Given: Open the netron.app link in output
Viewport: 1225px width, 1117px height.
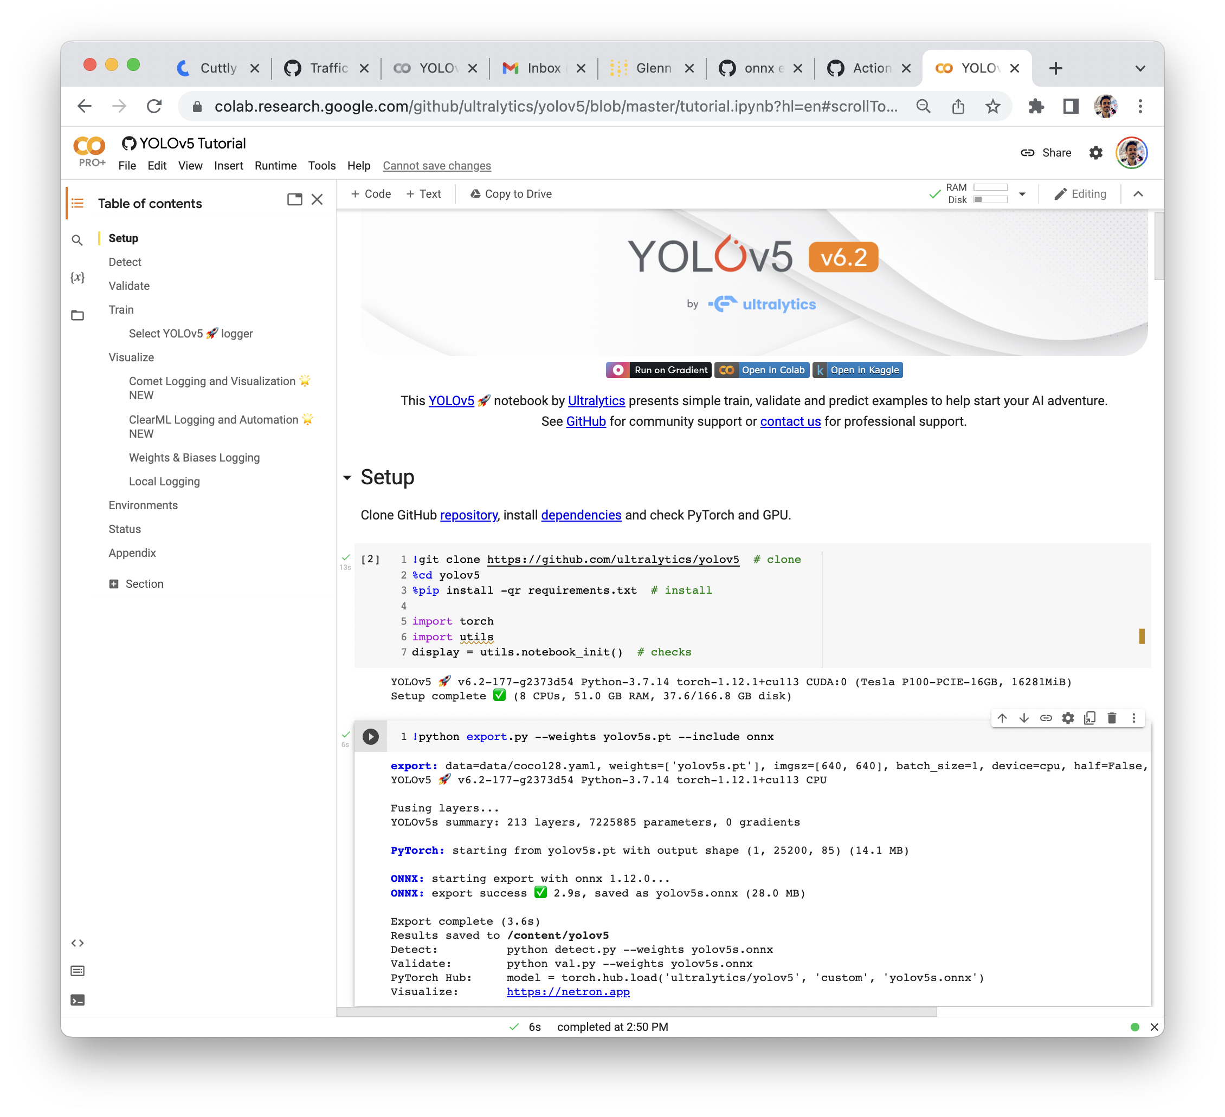Looking at the screenshot, I should [x=568, y=991].
